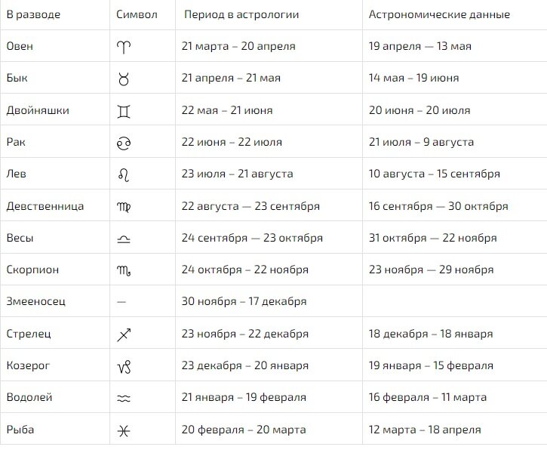Viewport: 547px width, 456px height.
Task: Select the Libra symbol in the Весы row
Action: point(124,239)
